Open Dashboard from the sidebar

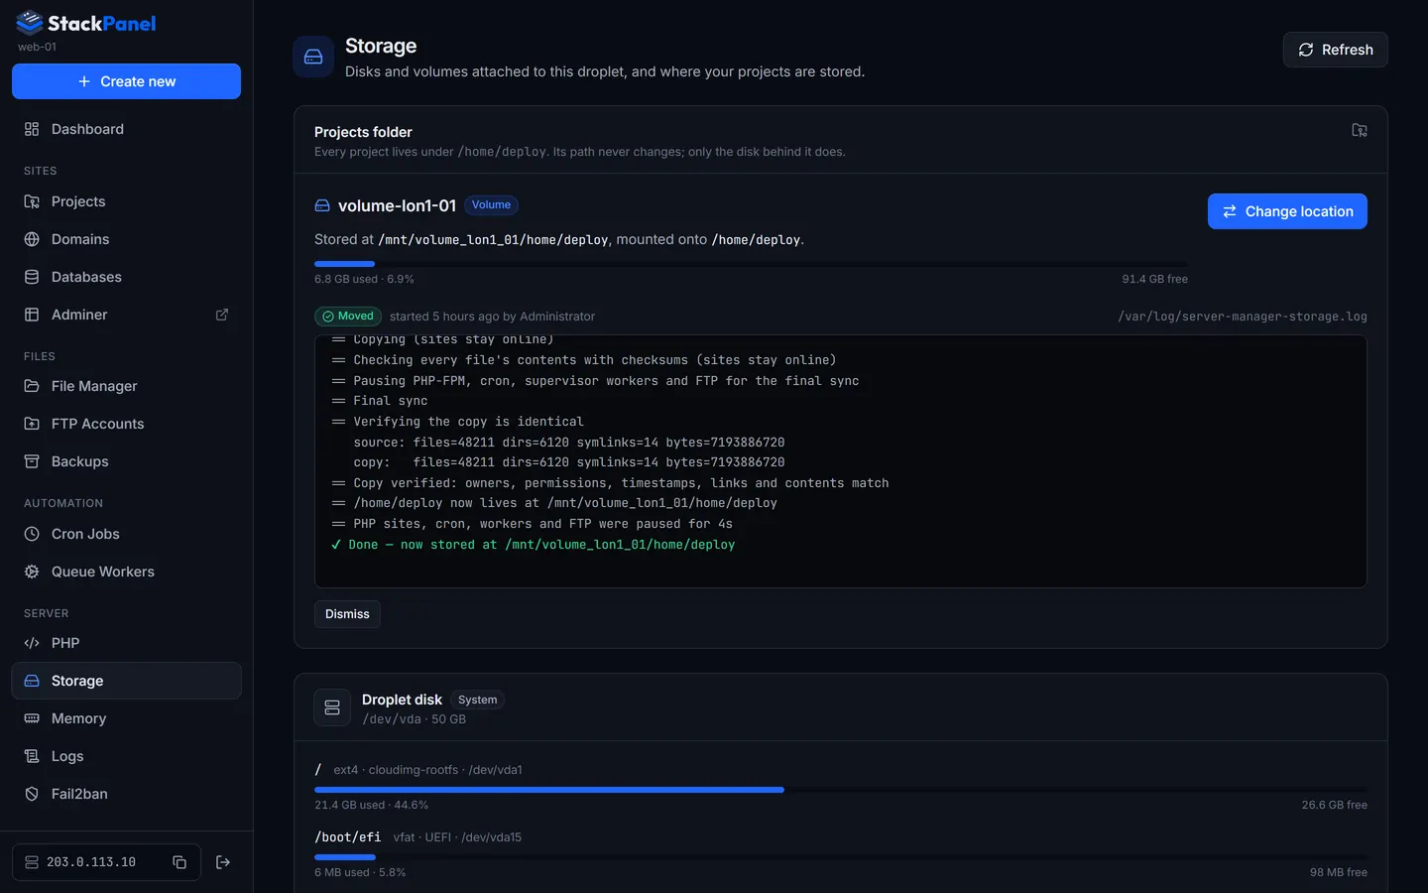click(126, 129)
